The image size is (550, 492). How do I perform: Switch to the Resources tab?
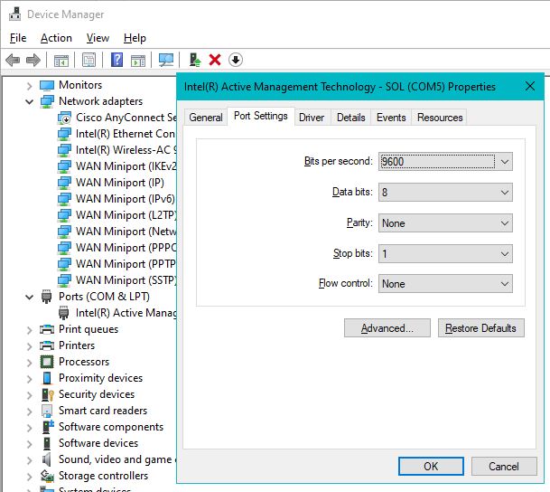[440, 118]
